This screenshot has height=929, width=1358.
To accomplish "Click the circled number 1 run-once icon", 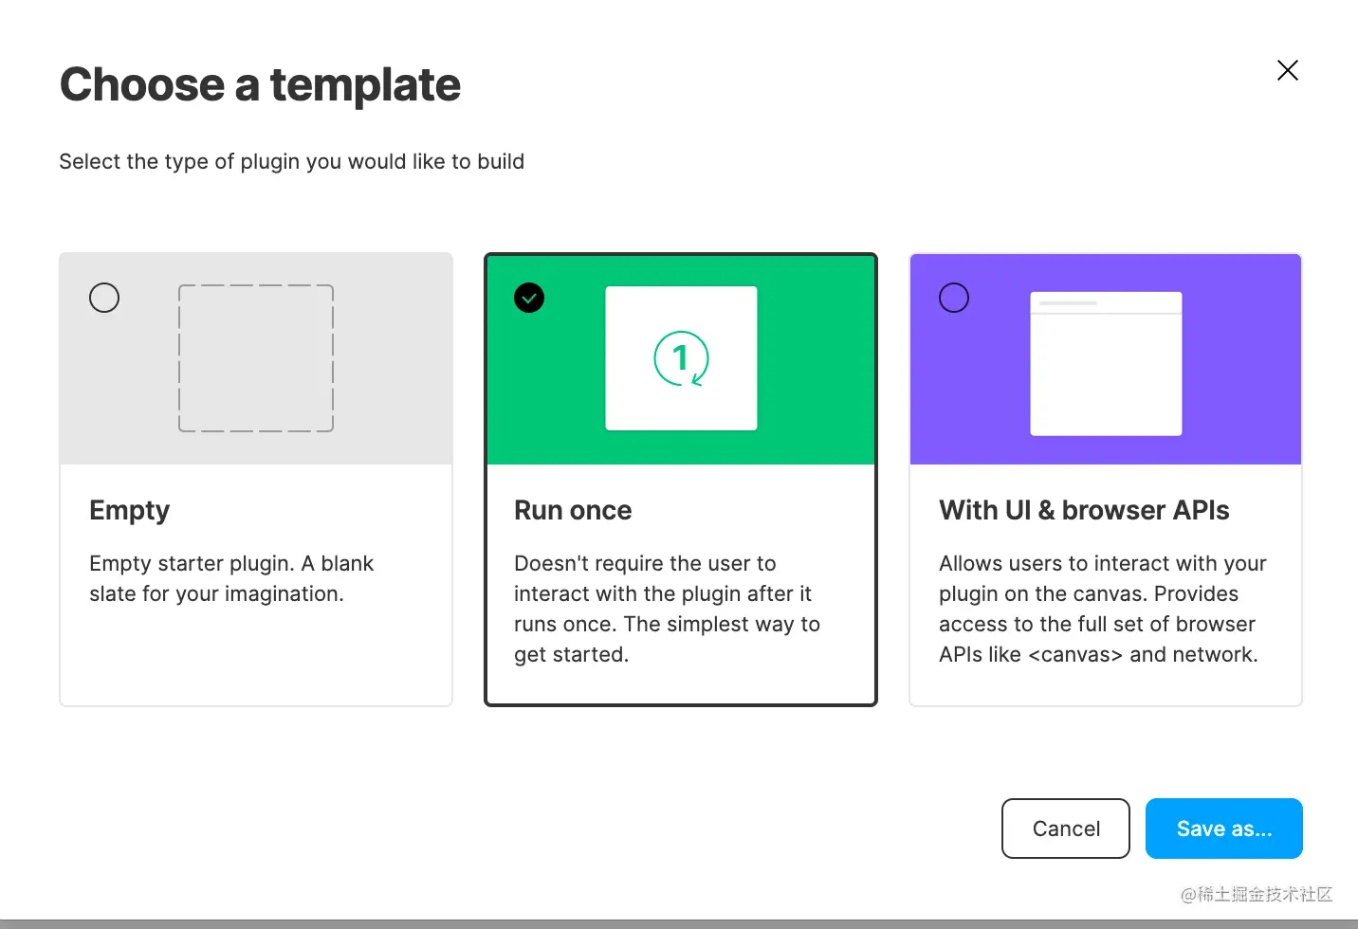I will (681, 358).
